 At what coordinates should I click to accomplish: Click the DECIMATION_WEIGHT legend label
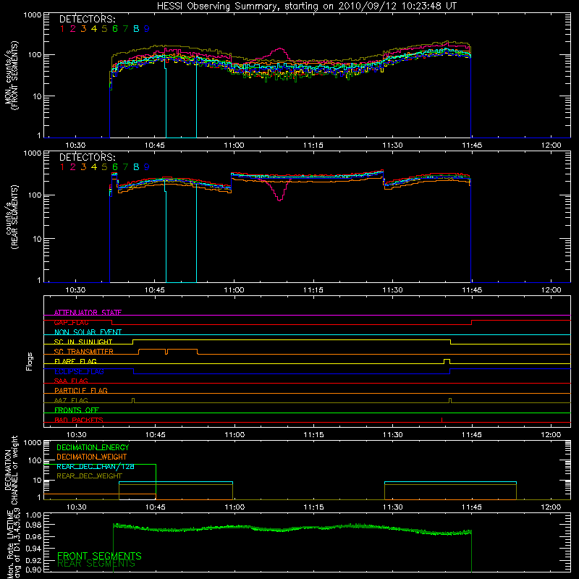tap(92, 457)
